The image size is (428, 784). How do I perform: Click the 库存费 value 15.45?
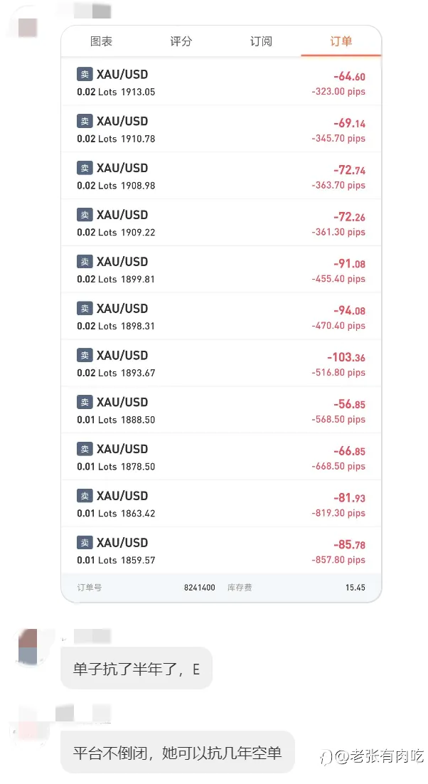[x=355, y=588]
